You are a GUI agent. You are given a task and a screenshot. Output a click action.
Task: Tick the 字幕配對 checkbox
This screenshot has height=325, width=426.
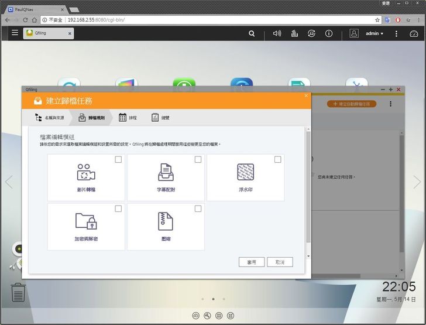(x=198, y=159)
